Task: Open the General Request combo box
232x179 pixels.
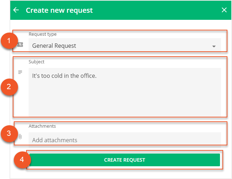Action: point(120,46)
